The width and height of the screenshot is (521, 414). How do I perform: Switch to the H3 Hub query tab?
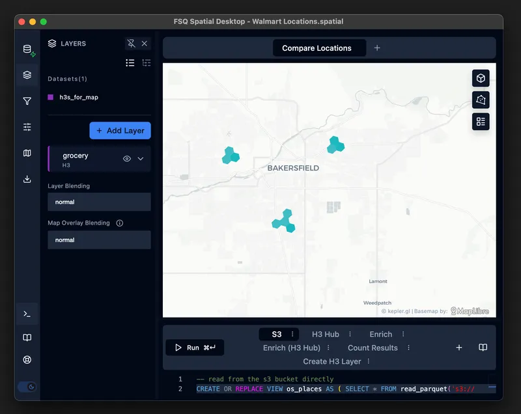click(325, 335)
